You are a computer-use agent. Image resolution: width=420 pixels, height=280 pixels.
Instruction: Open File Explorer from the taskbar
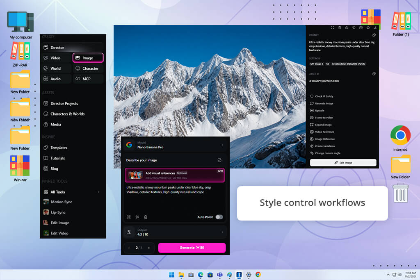(181, 275)
